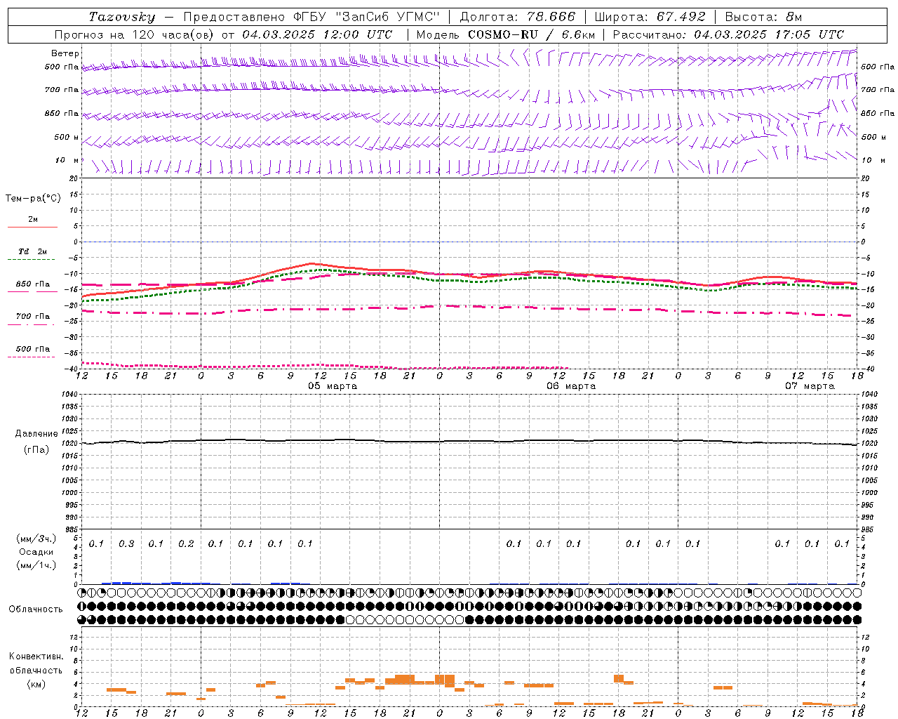Click the '850 гПа' temperature legend entry

click(32, 284)
